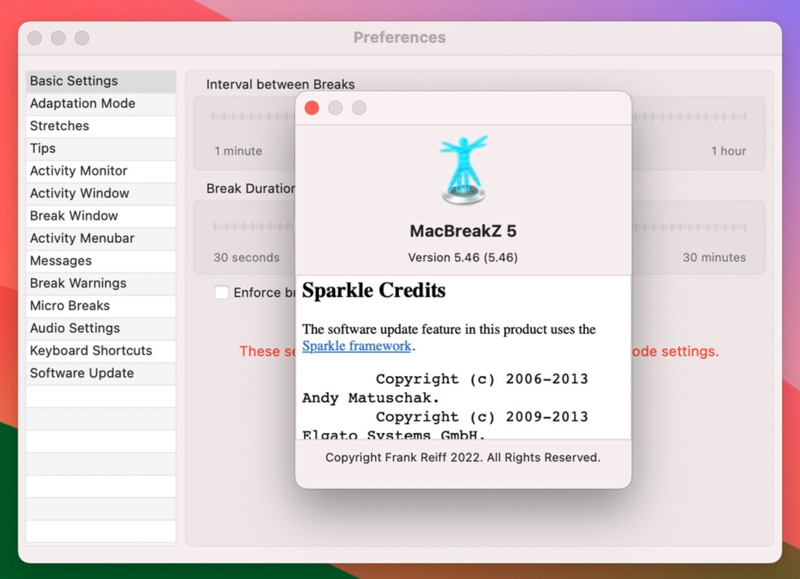This screenshot has height=579, width=800.
Task: Choose Activity Window in the sidebar
Action: (101, 193)
